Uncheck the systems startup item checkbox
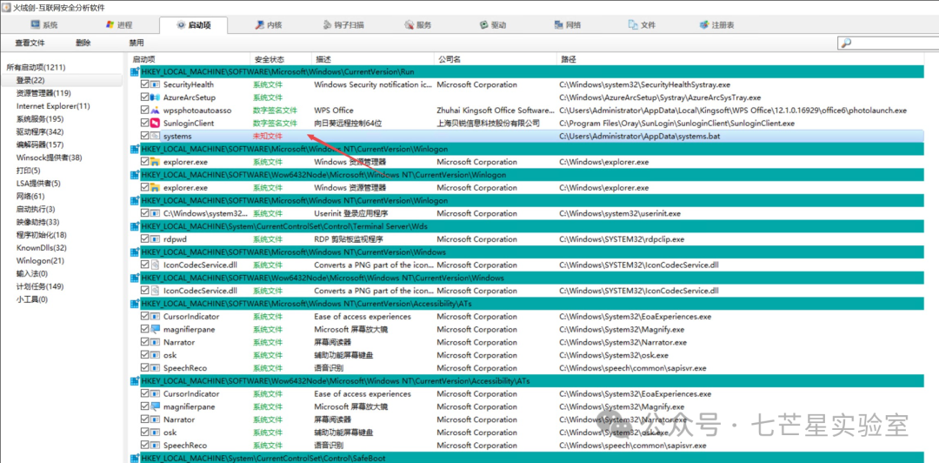 pos(144,136)
